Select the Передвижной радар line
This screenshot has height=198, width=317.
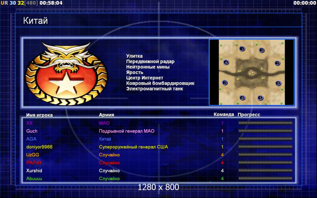point(150,61)
